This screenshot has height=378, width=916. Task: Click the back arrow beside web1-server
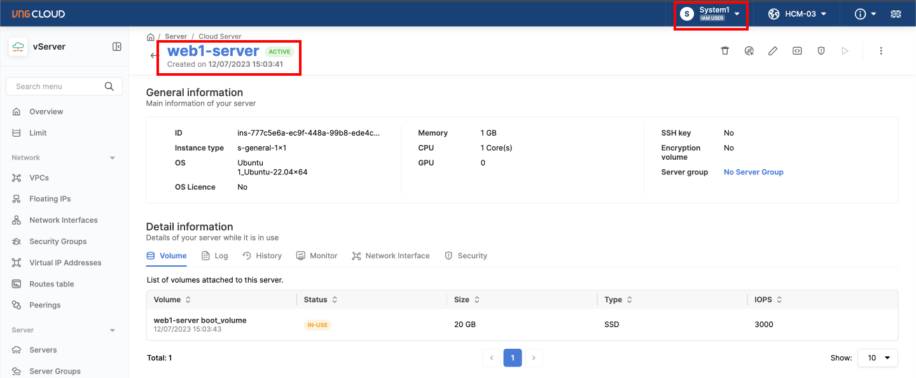[153, 55]
